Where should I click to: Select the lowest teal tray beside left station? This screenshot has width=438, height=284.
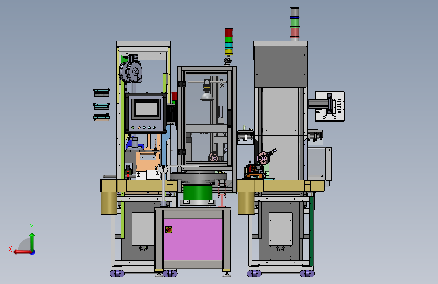(102, 117)
